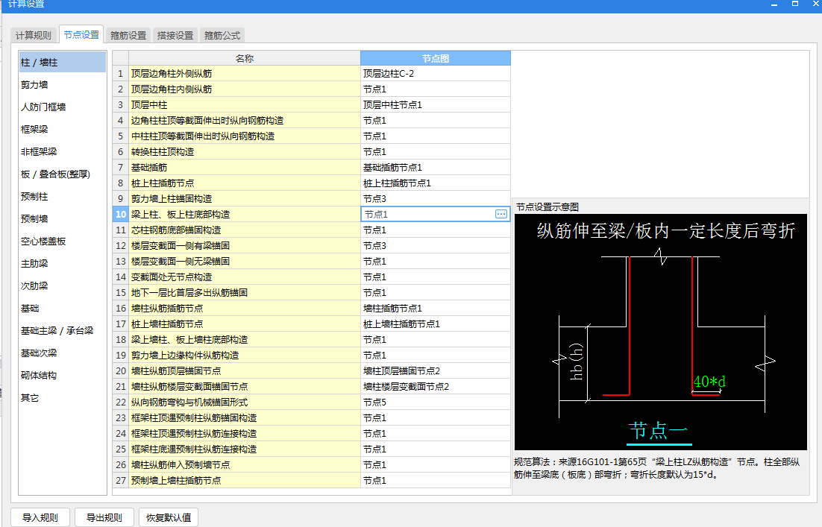
Task: Select row 梁上柱、板上柱底部构造
Action: (x=245, y=214)
